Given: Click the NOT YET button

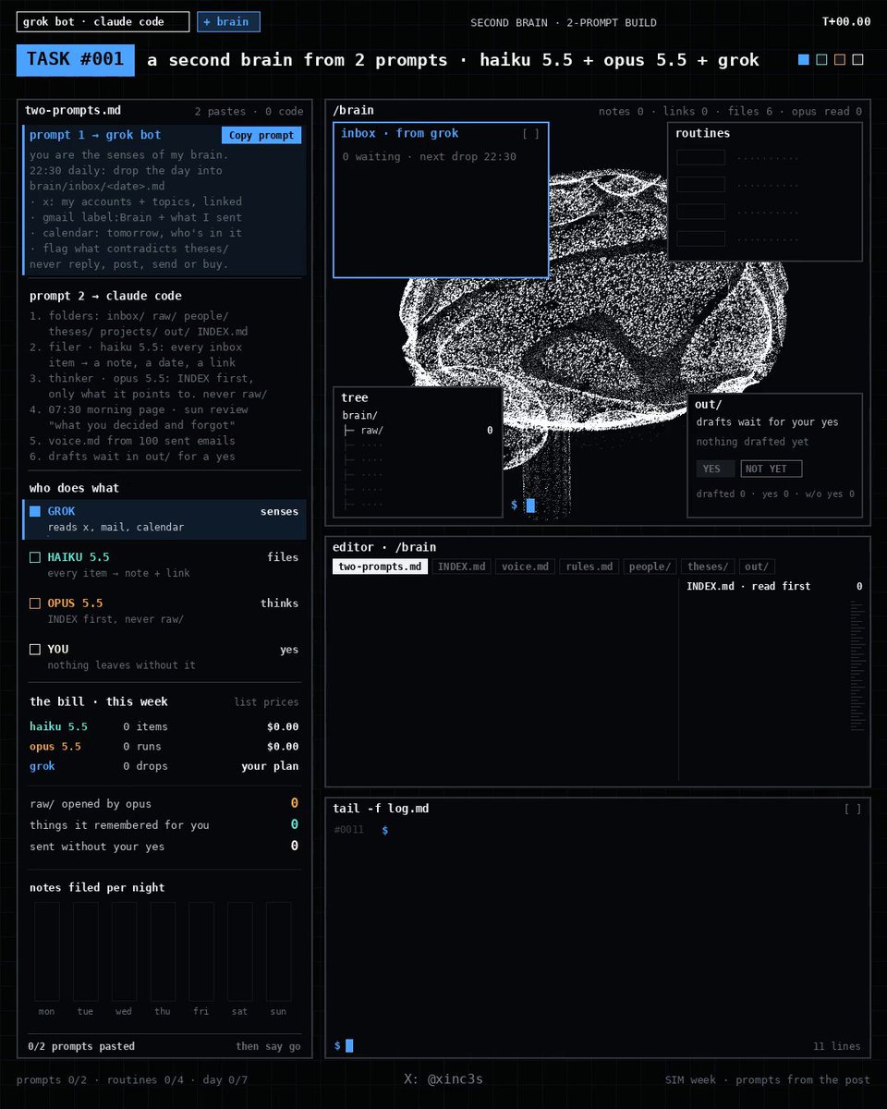Looking at the screenshot, I should [772, 469].
